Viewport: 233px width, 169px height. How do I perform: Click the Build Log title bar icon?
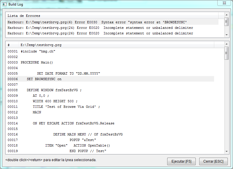tap(5, 4)
